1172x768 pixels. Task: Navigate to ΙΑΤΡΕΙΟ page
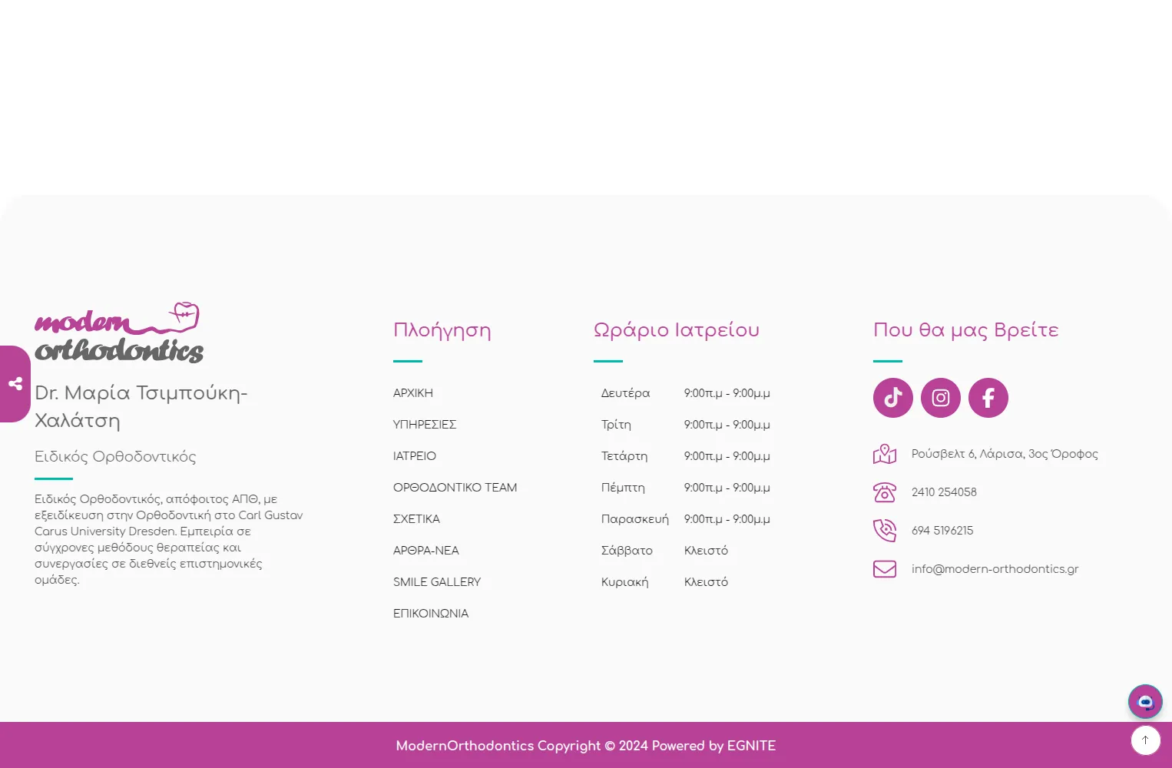415,456
